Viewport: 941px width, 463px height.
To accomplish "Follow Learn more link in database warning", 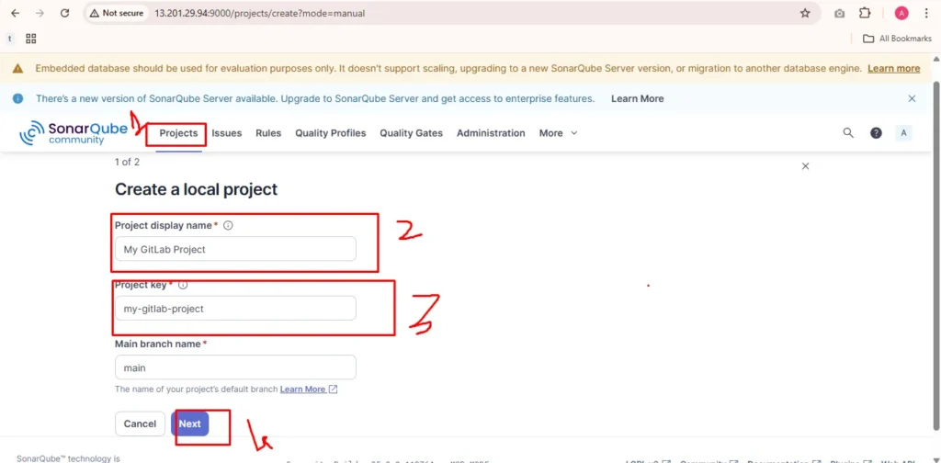I will tap(893, 68).
